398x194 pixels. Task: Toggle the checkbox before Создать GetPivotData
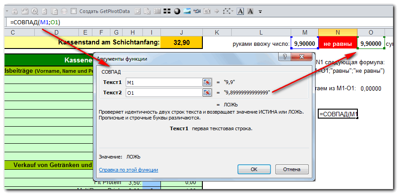click(x=73, y=11)
